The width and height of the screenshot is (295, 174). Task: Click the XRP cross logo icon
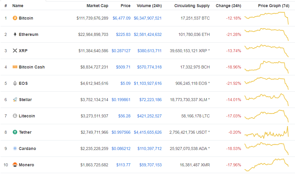(x=15, y=51)
